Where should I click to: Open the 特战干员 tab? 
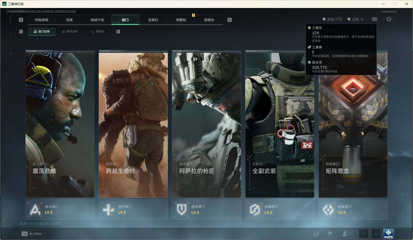(97, 20)
